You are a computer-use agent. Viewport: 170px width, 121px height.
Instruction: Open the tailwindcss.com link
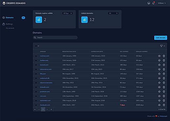coord(46,69)
